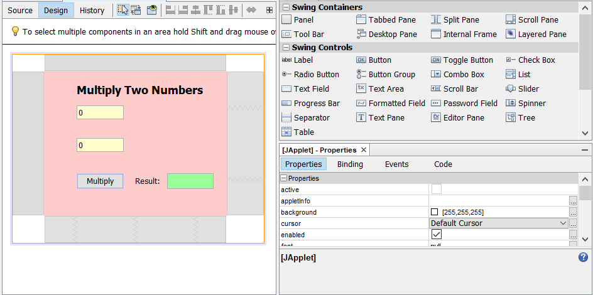593x295 pixels.
Task: Pick Panel from Swing Containers
Action: 298,19
